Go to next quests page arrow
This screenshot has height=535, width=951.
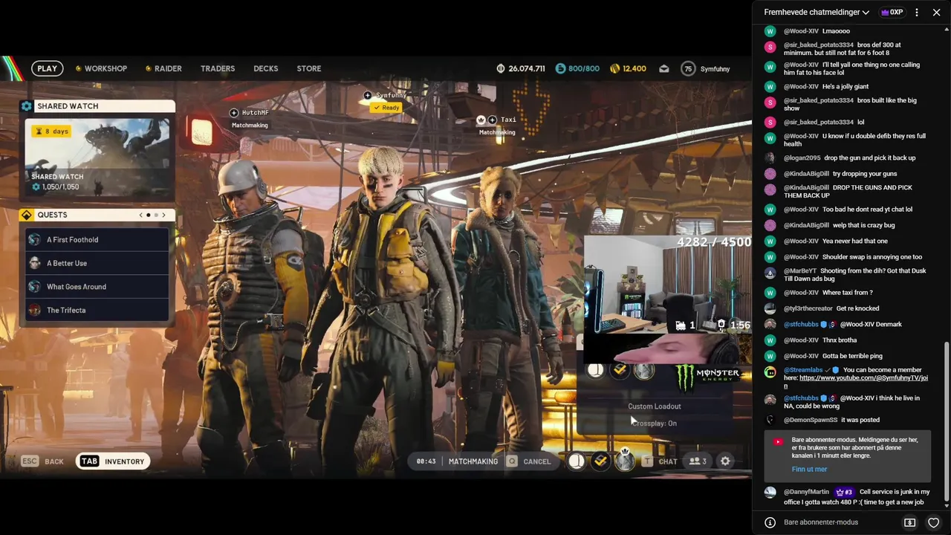(x=163, y=215)
